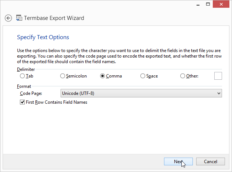This screenshot has width=232, height=172.
Task: Choose Semicolon as the delimiter
Action: (x=62, y=76)
